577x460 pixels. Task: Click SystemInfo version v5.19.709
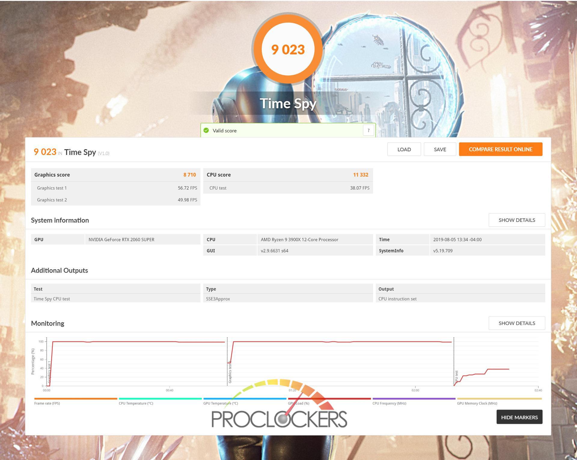(x=443, y=251)
